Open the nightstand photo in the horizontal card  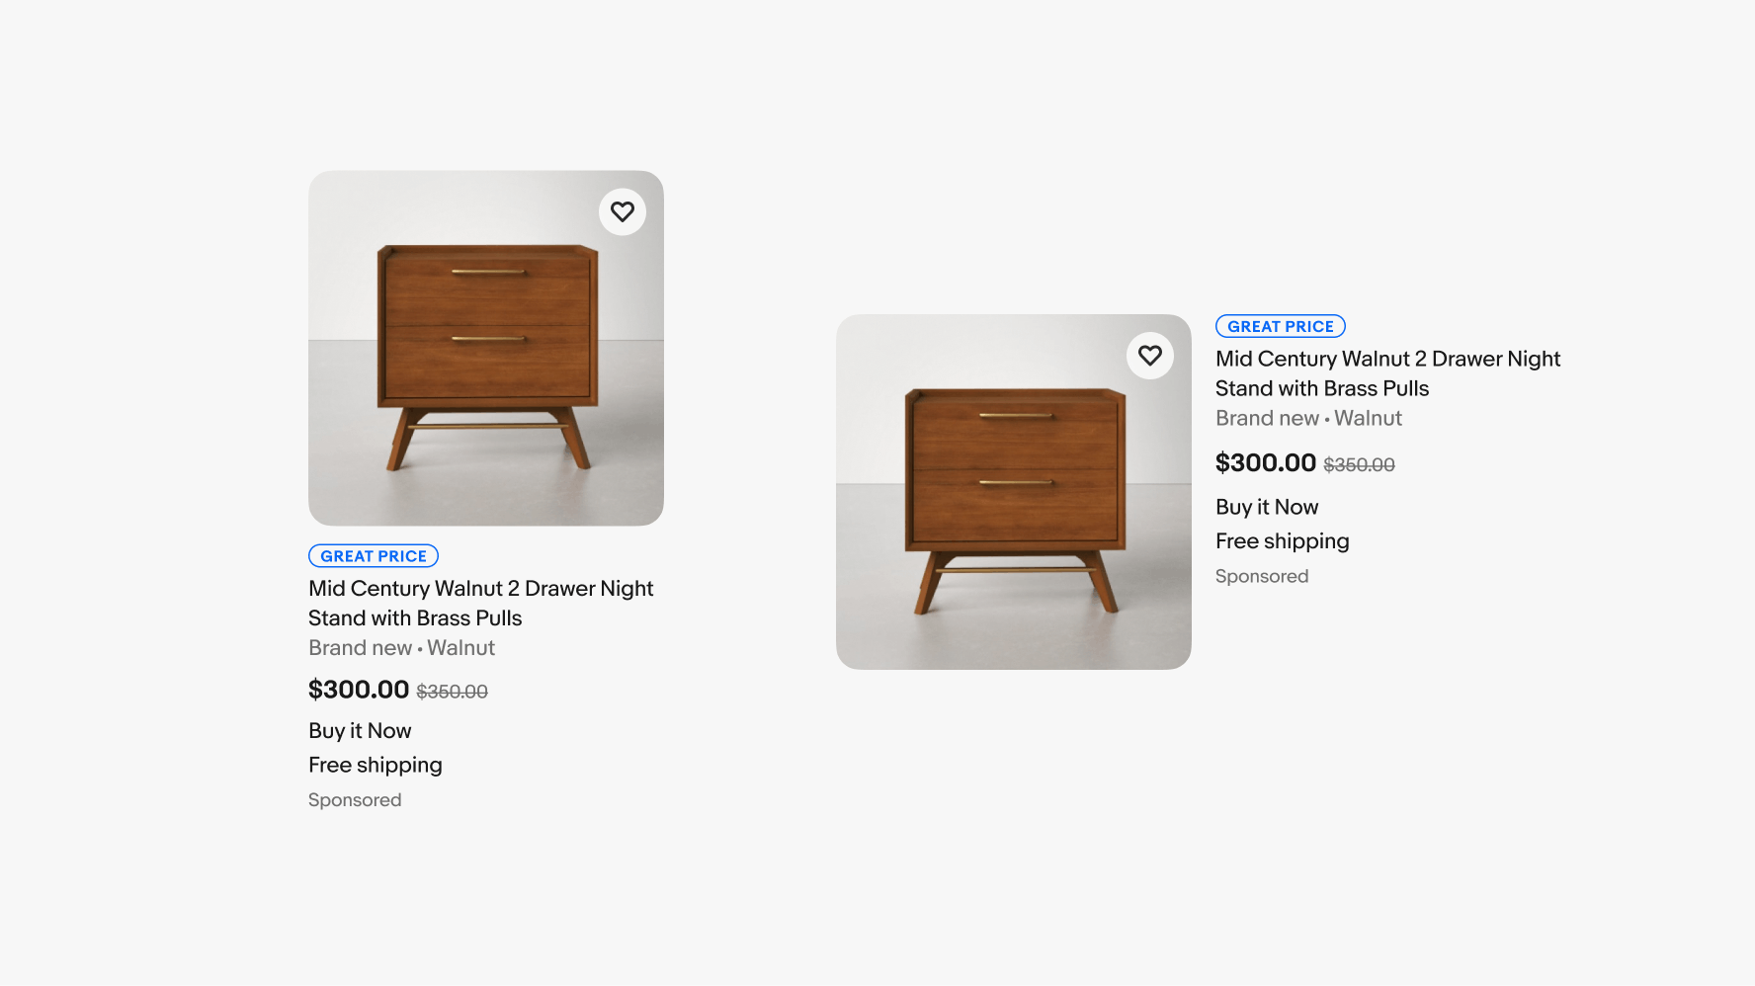click(x=1013, y=504)
